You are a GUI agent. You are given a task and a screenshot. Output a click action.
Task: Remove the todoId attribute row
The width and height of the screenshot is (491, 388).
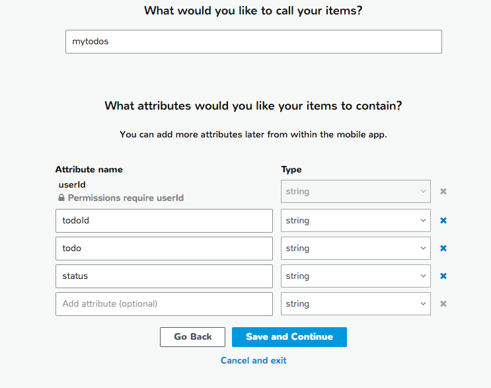tap(443, 221)
